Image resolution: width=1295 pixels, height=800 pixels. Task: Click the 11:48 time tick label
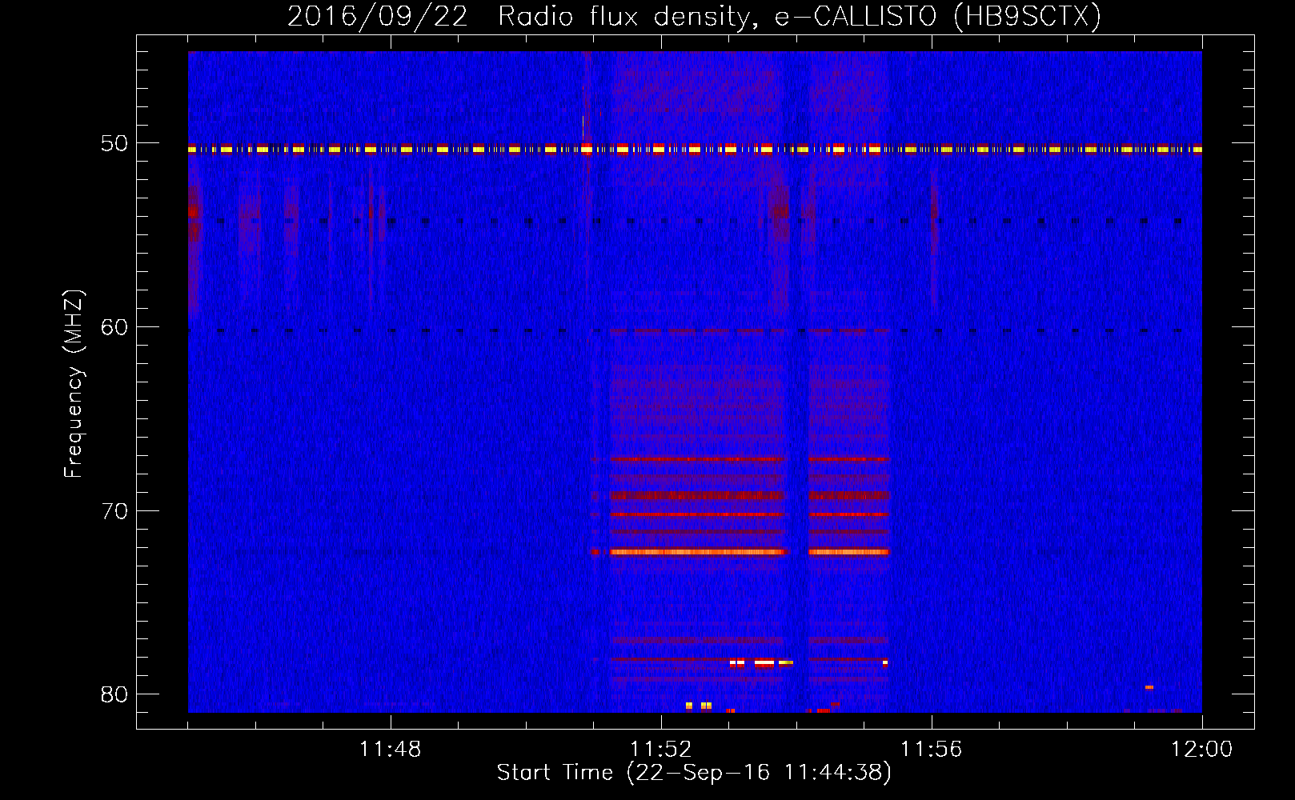point(390,750)
